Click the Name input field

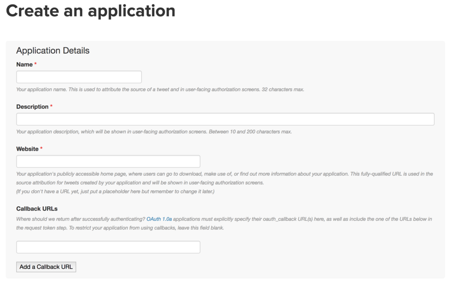(x=79, y=77)
